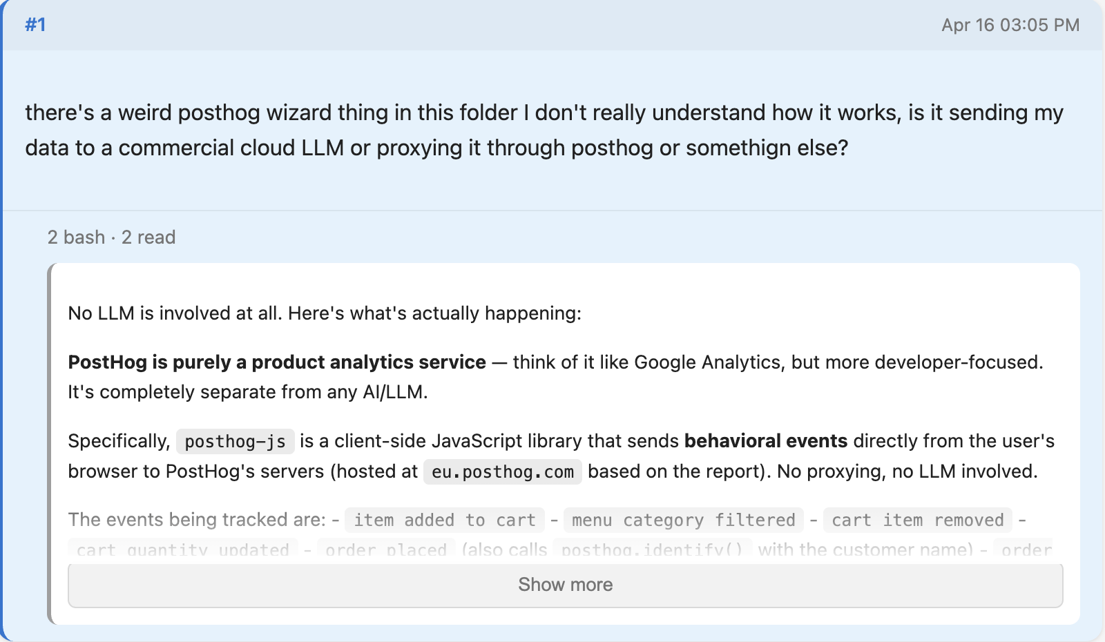Screen dimensions: 1105x642
Task: Click the "2 read" portion of tool summary
Action: pyautogui.click(x=148, y=237)
